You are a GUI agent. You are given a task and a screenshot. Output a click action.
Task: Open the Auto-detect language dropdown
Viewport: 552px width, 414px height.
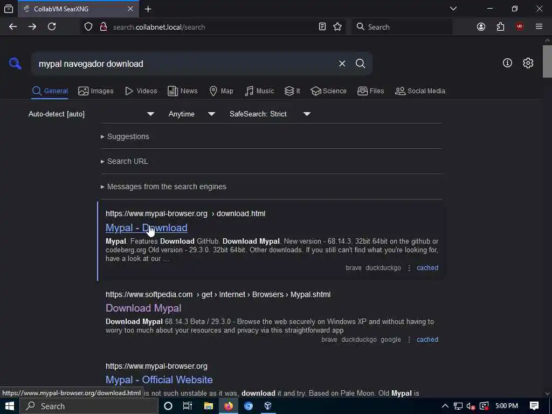click(x=92, y=114)
